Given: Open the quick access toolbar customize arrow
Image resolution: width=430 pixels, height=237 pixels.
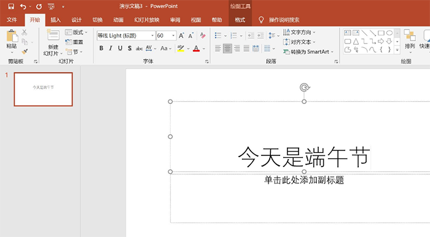Looking at the screenshot, I should (x=63, y=7).
